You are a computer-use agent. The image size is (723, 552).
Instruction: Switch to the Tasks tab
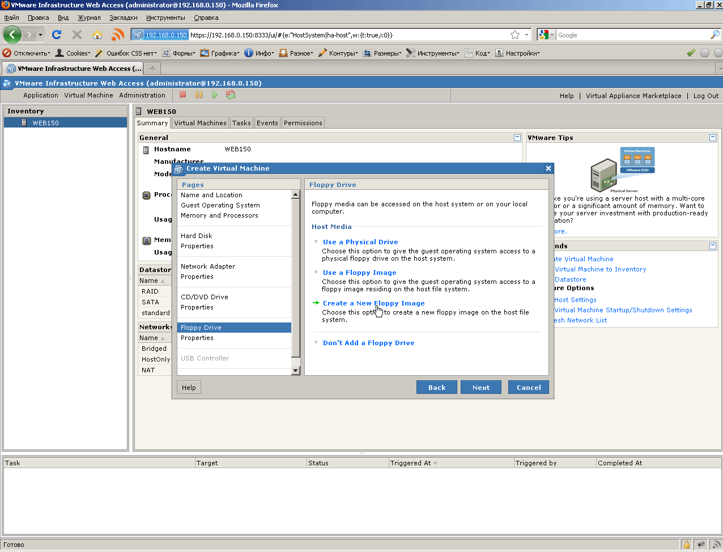click(x=241, y=123)
